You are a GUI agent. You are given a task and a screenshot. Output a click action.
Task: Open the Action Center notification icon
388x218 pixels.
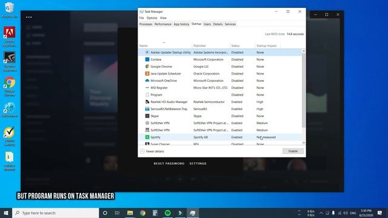380,213
